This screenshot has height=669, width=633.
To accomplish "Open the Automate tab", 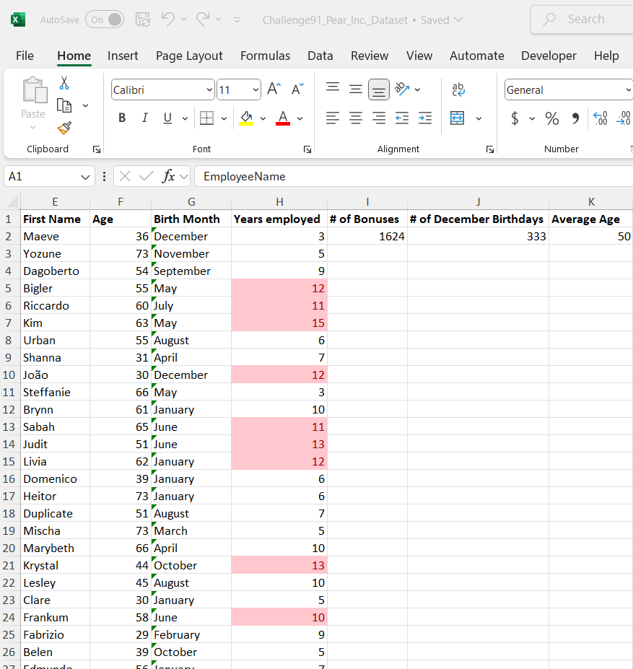I will (477, 56).
